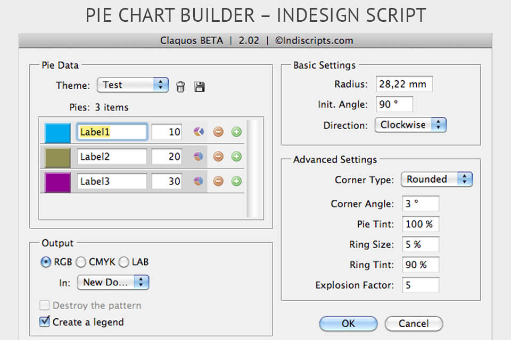Click the Cancel button
This screenshot has width=511, height=340.
point(414,324)
